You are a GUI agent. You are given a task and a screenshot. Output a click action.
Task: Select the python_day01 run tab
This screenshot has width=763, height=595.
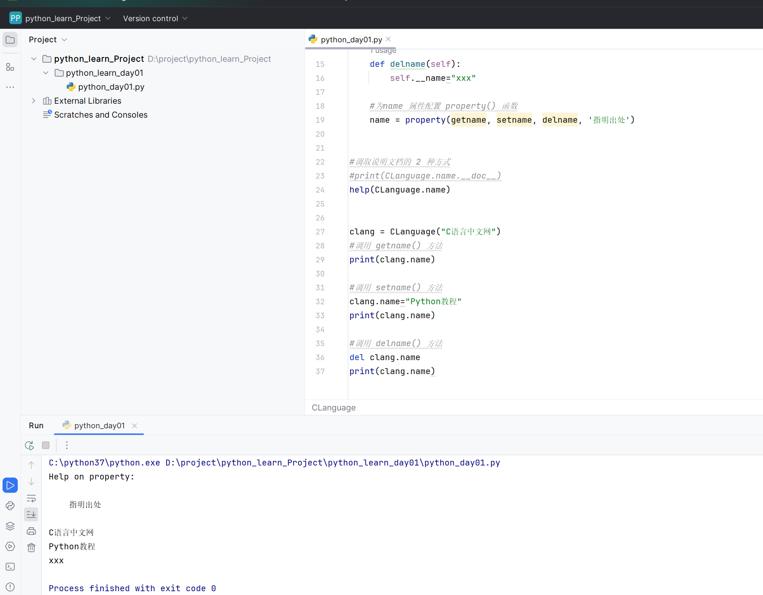point(99,425)
